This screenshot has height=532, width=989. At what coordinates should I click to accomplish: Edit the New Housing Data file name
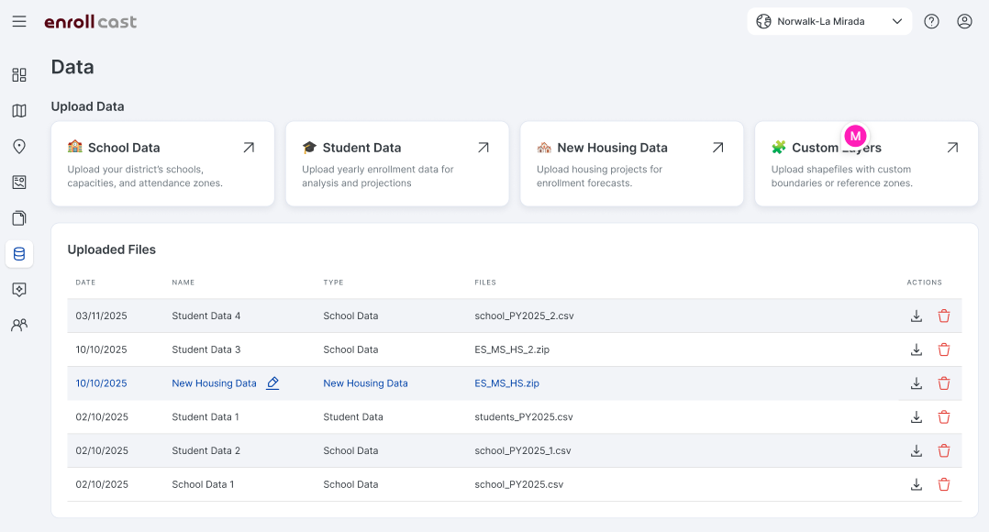pyautogui.click(x=272, y=383)
